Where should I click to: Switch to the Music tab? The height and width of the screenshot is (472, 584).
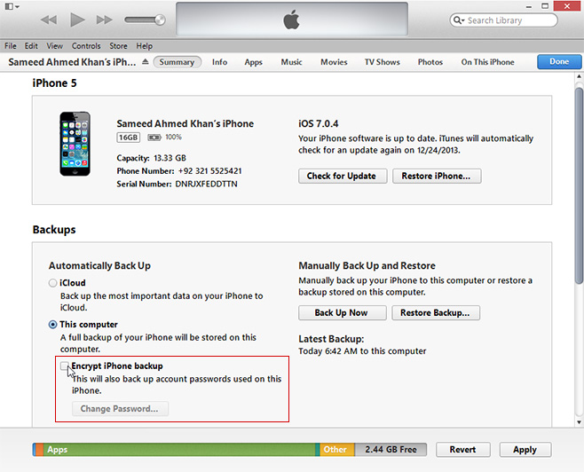point(291,62)
